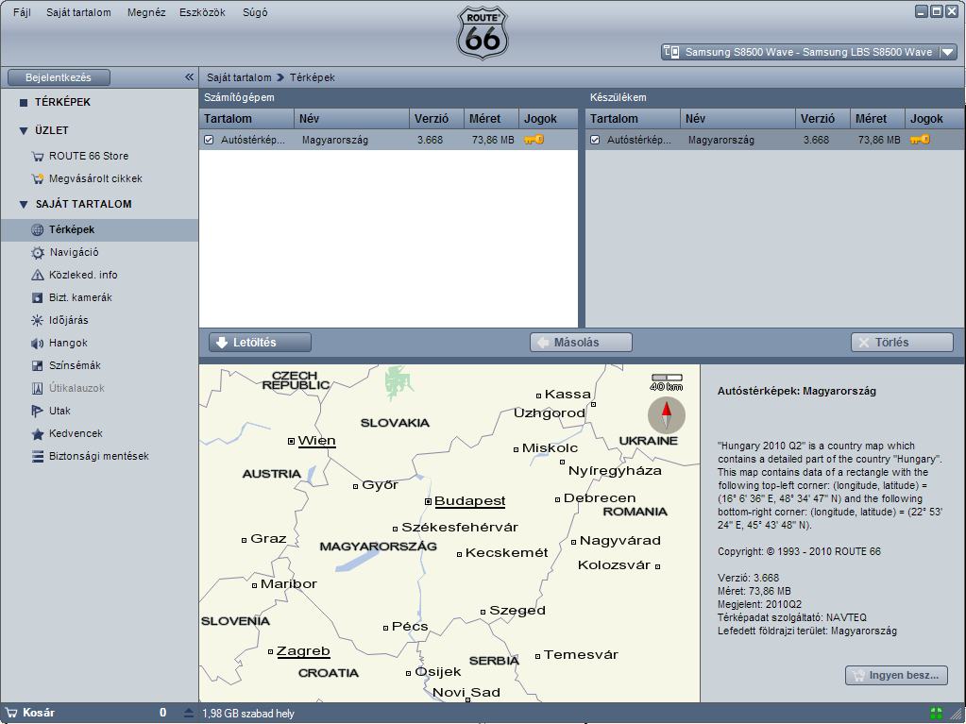Open the Fájl menu

pyautogui.click(x=22, y=12)
